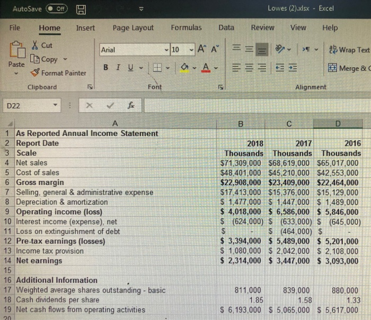This screenshot has height=320, width=371.
Task: Click the Cut button
Action: (x=42, y=45)
